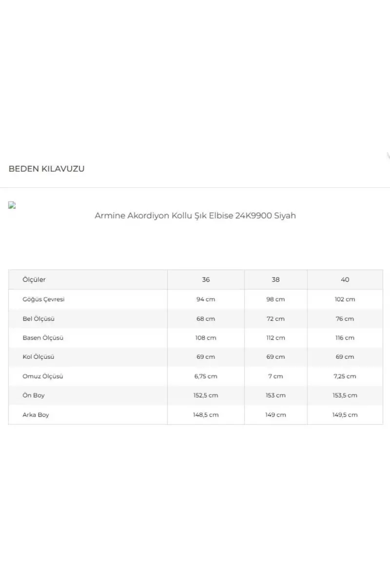This screenshot has height=585, width=390.
Task: Select the 72 cm waist measurement cell
Action: click(x=276, y=319)
